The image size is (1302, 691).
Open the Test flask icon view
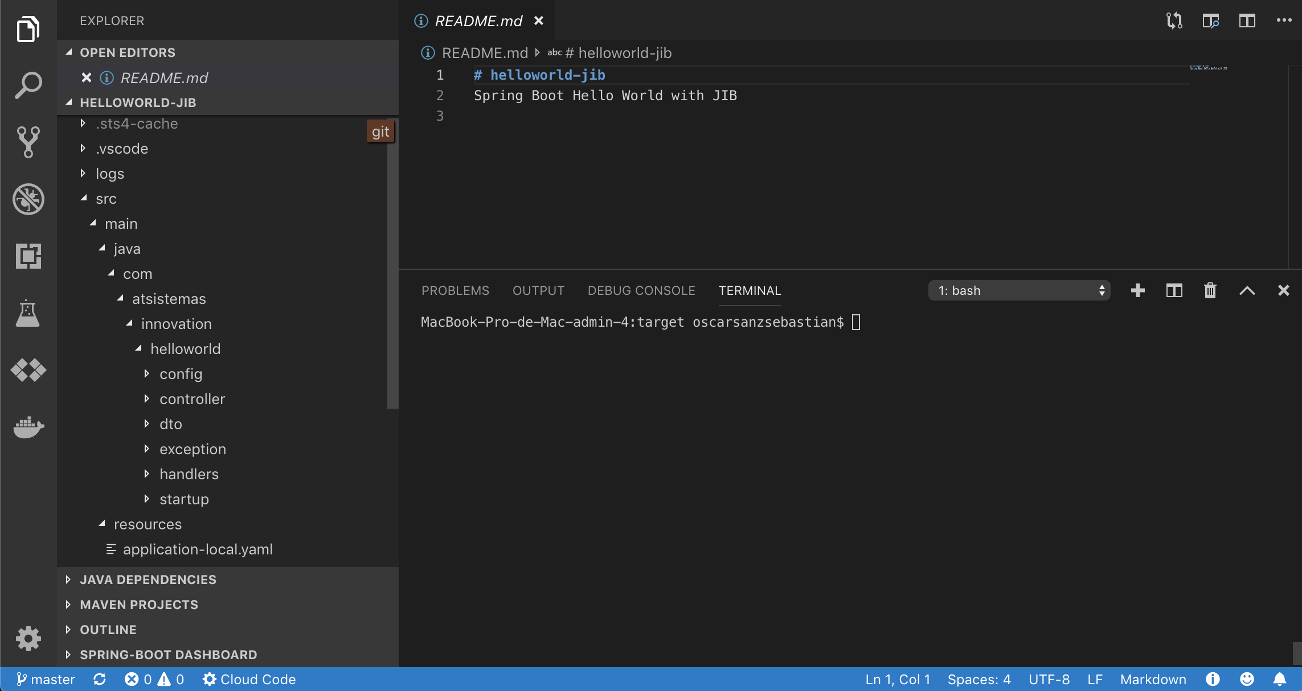coord(28,313)
